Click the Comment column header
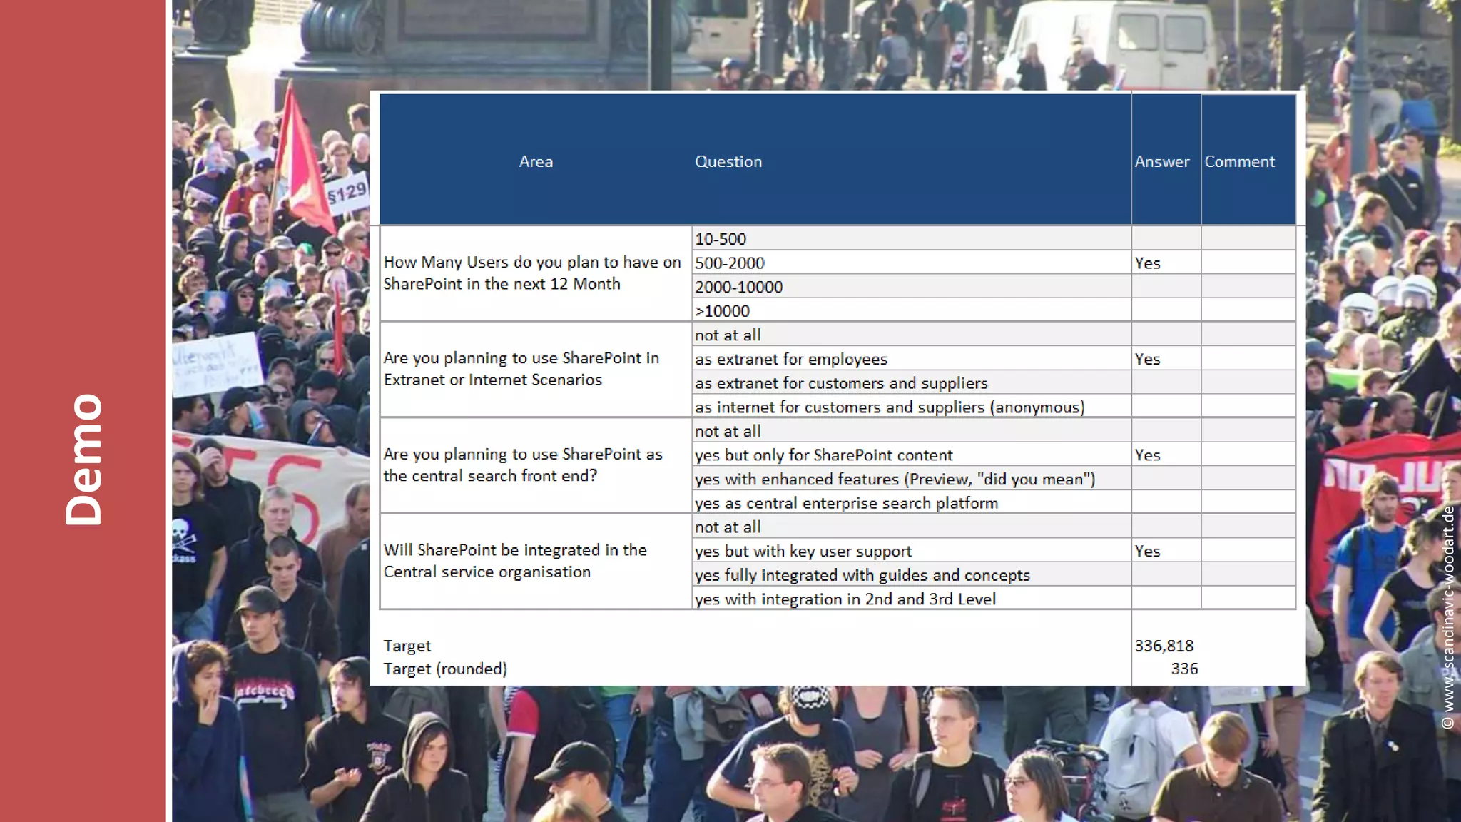 point(1239,161)
